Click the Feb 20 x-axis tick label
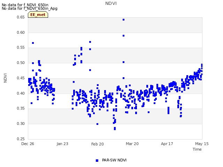This screenshot has width=223, height=167. pyautogui.click(x=98, y=144)
